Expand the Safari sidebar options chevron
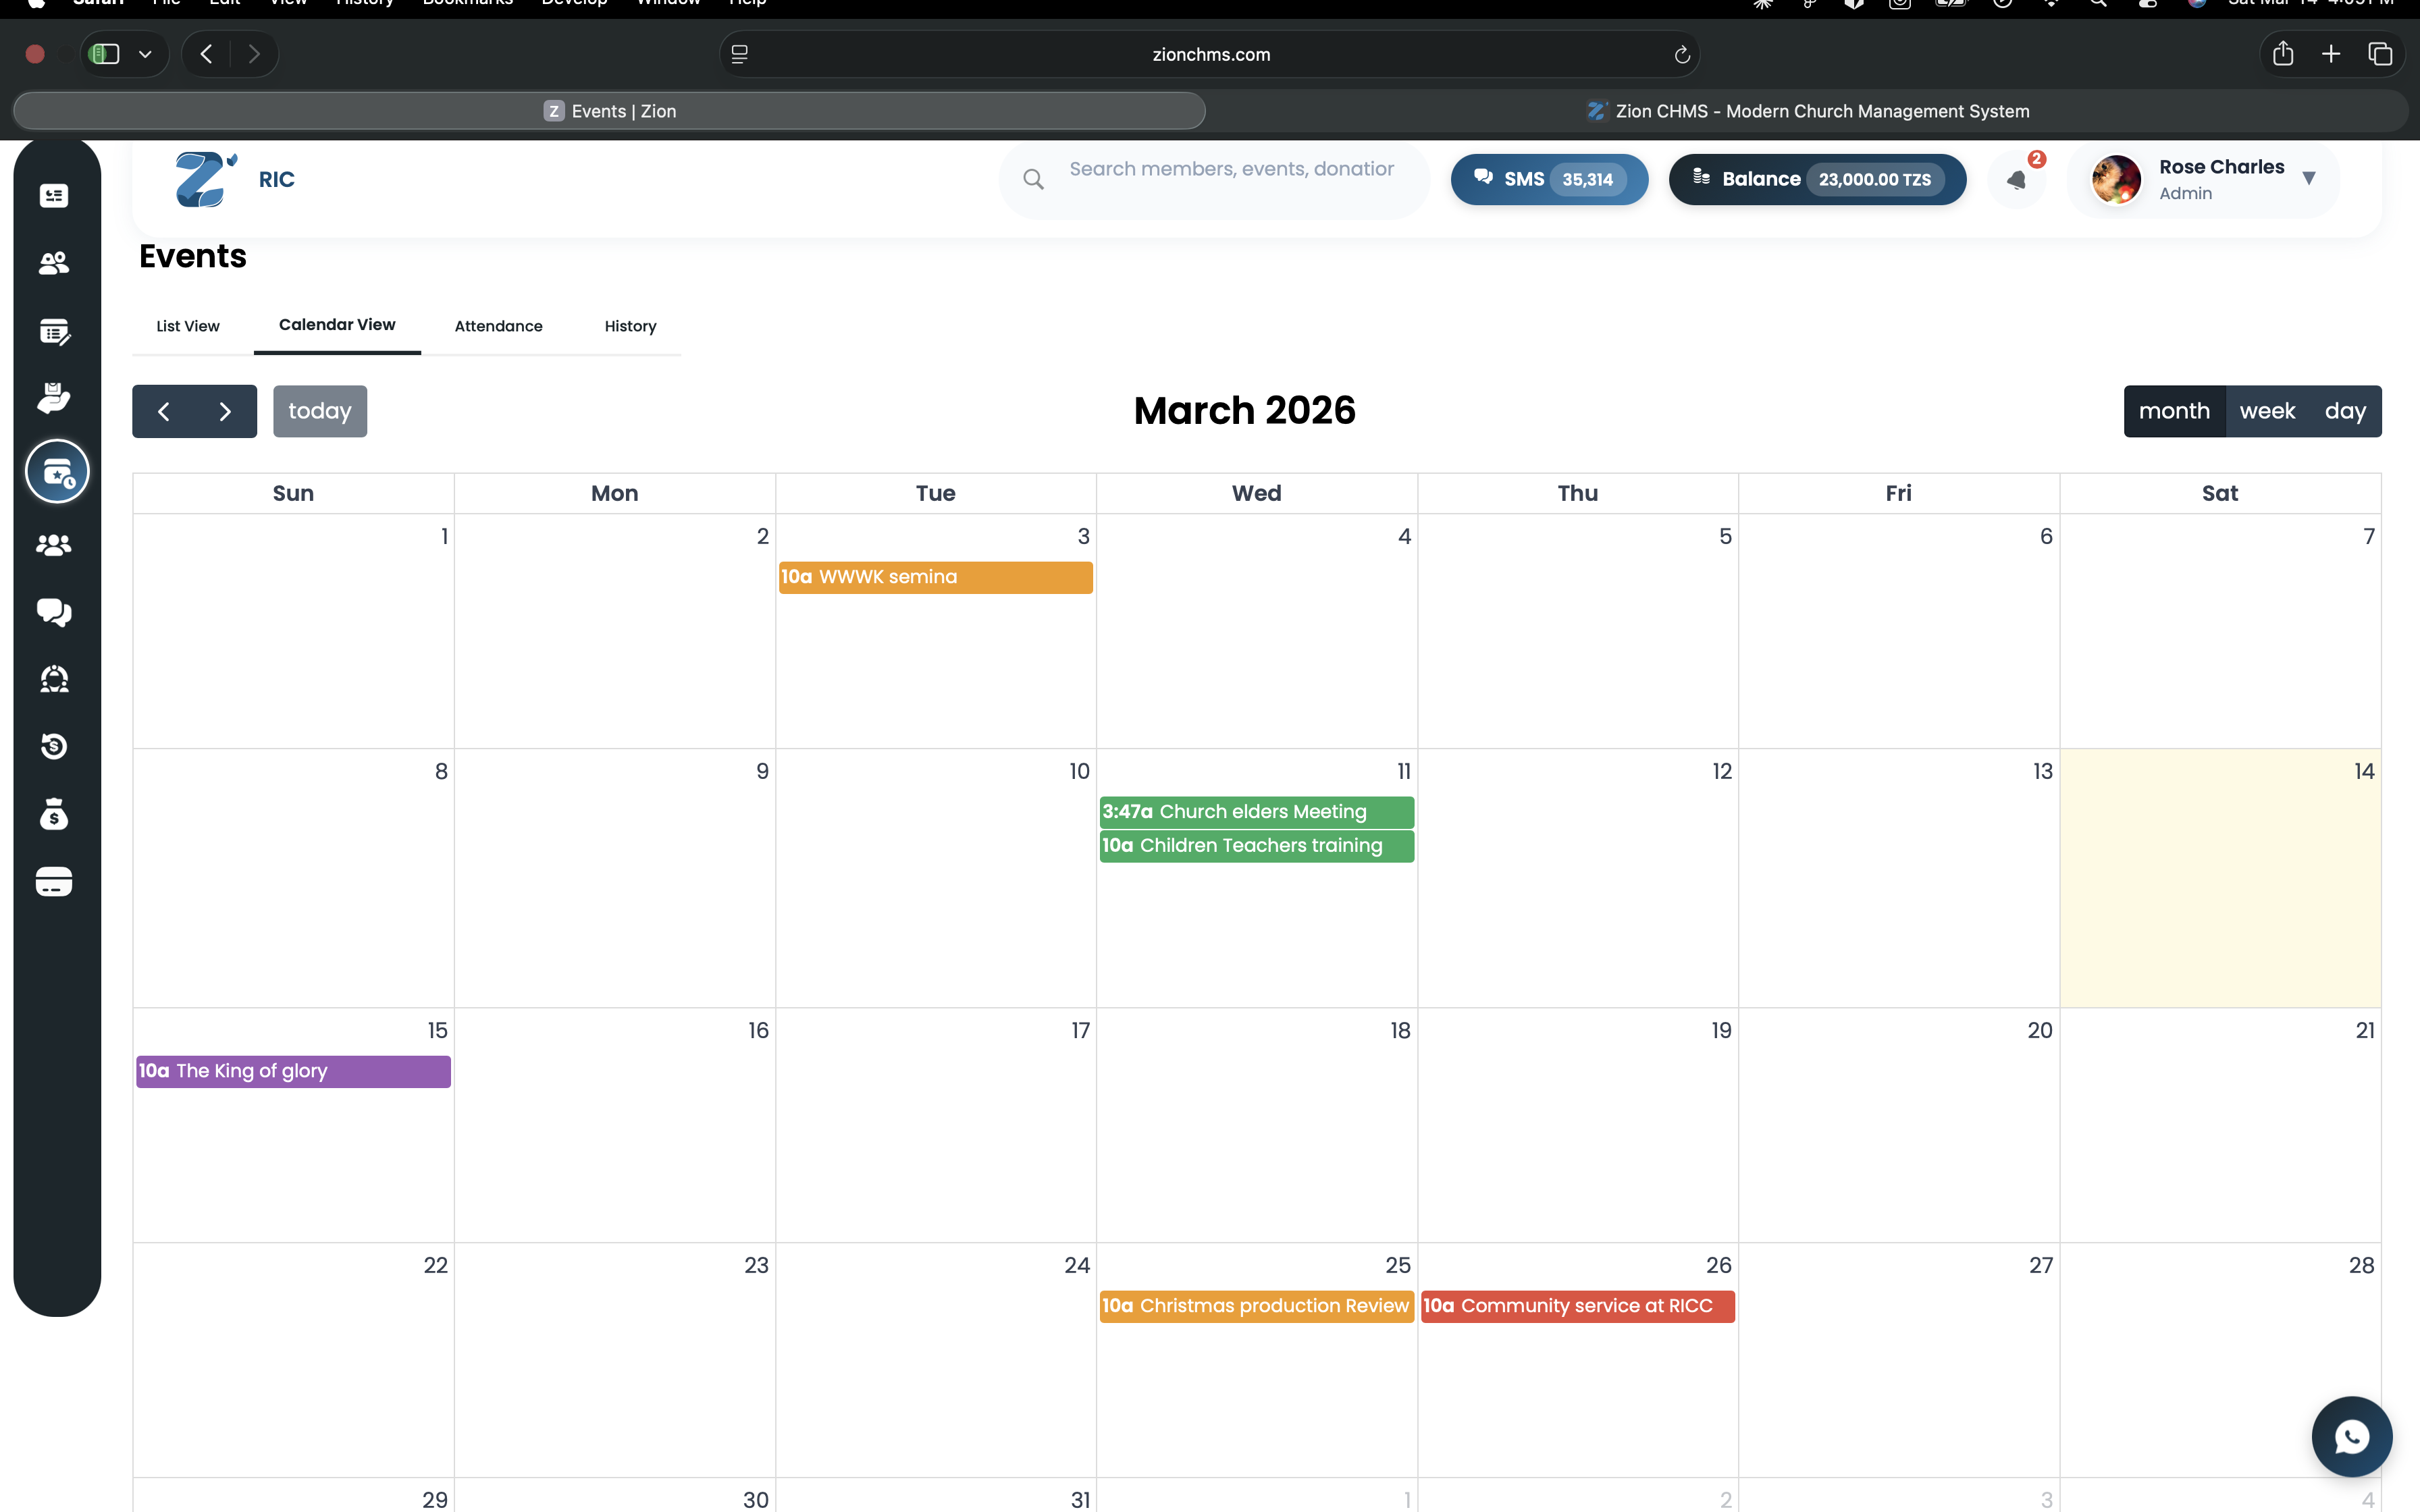The width and height of the screenshot is (2420, 1512). [x=146, y=54]
